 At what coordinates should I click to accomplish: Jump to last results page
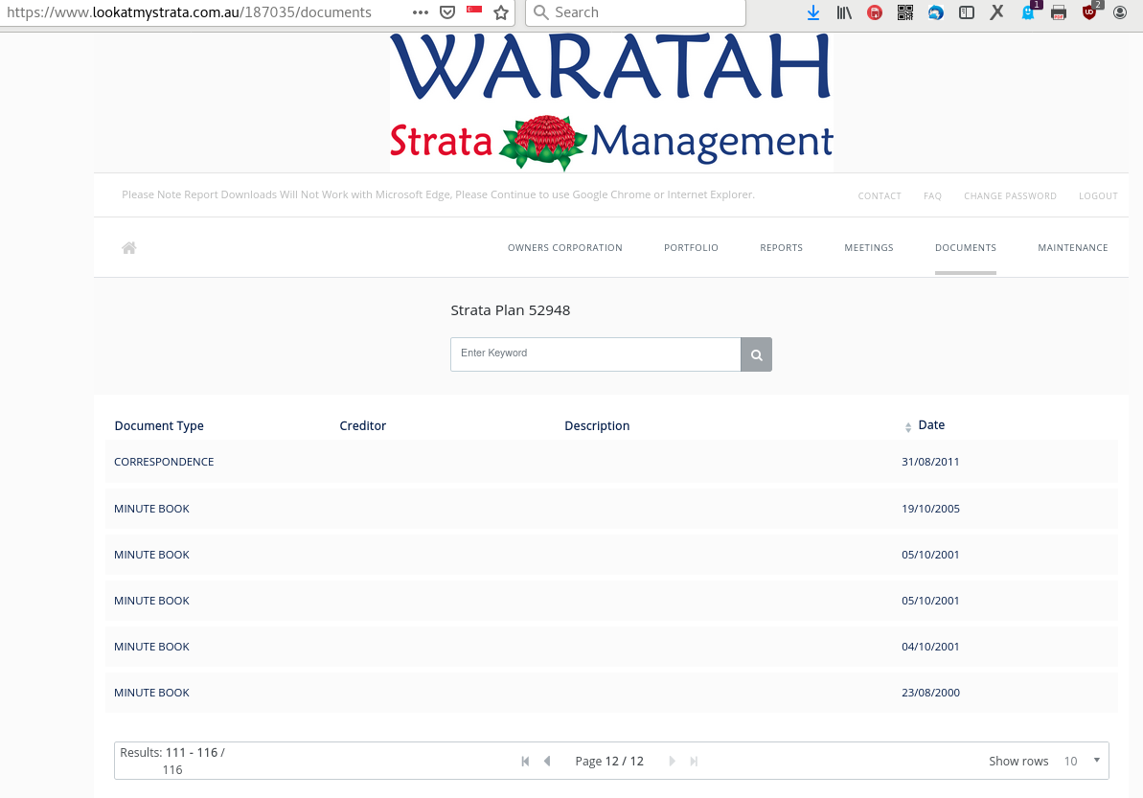pos(694,761)
